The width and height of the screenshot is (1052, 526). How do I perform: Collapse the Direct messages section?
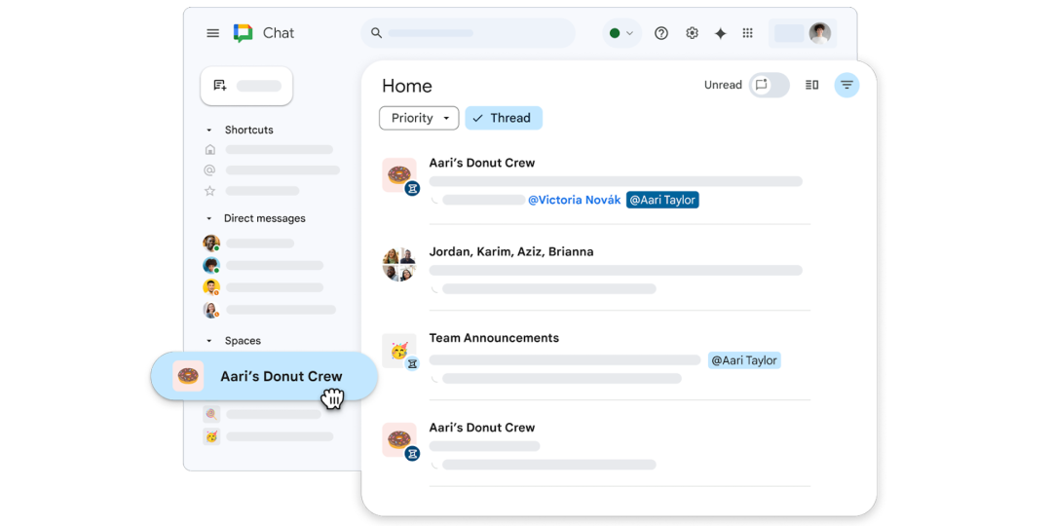(208, 219)
